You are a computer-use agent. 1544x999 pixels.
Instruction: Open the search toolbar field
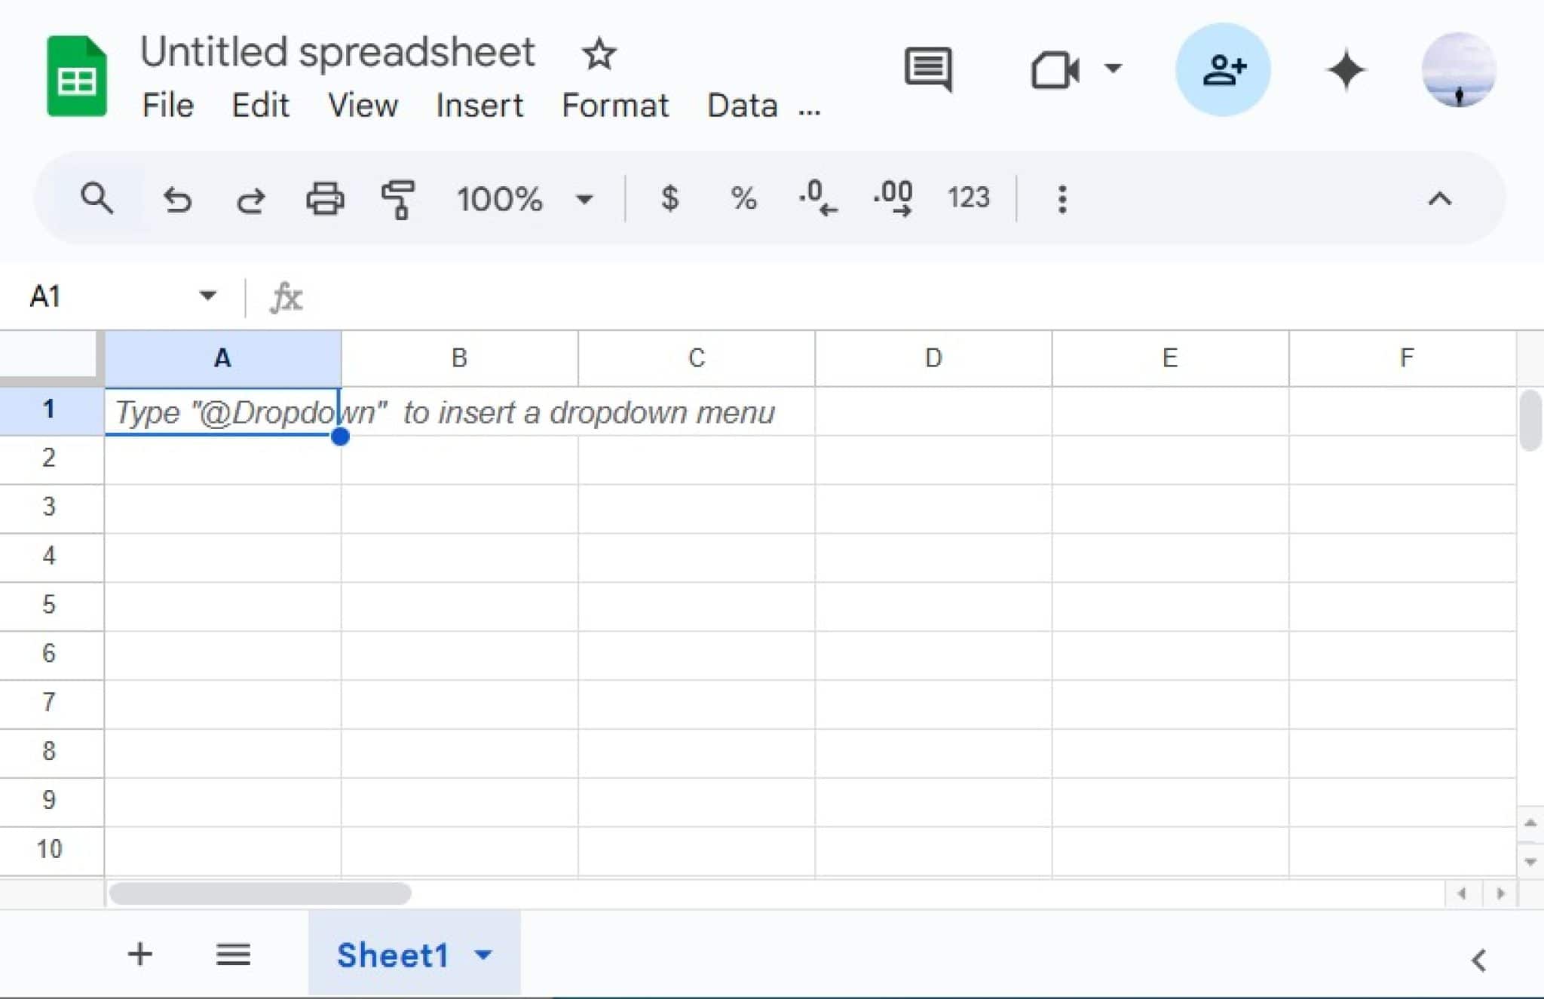[x=96, y=199]
